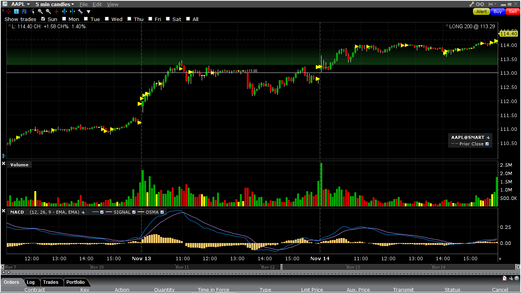The width and height of the screenshot is (521, 293).
Task: Click the Time in Force column header
Action: coord(214,290)
